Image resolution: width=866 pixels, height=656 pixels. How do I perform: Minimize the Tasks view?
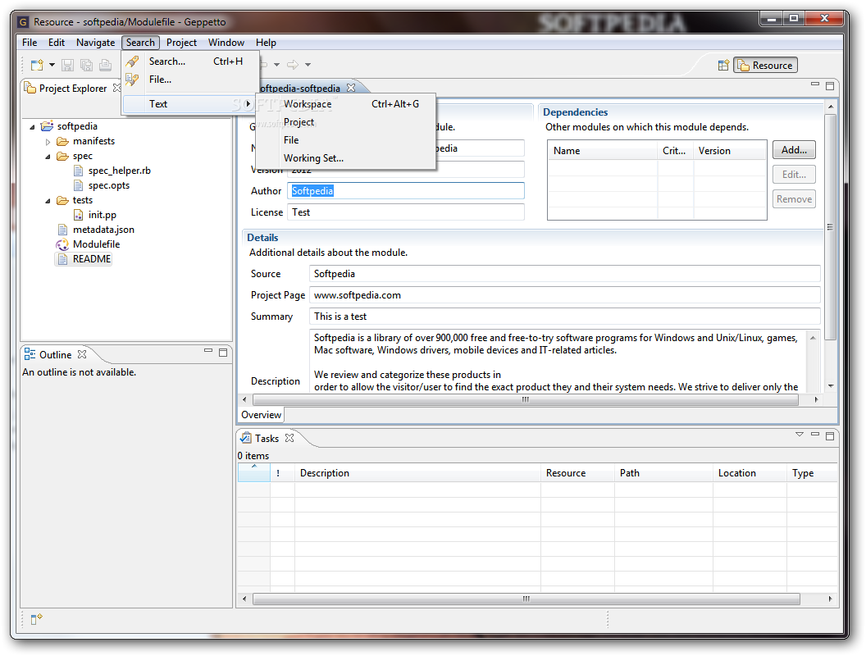pyautogui.click(x=814, y=435)
